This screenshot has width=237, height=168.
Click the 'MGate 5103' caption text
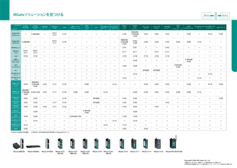(97, 152)
